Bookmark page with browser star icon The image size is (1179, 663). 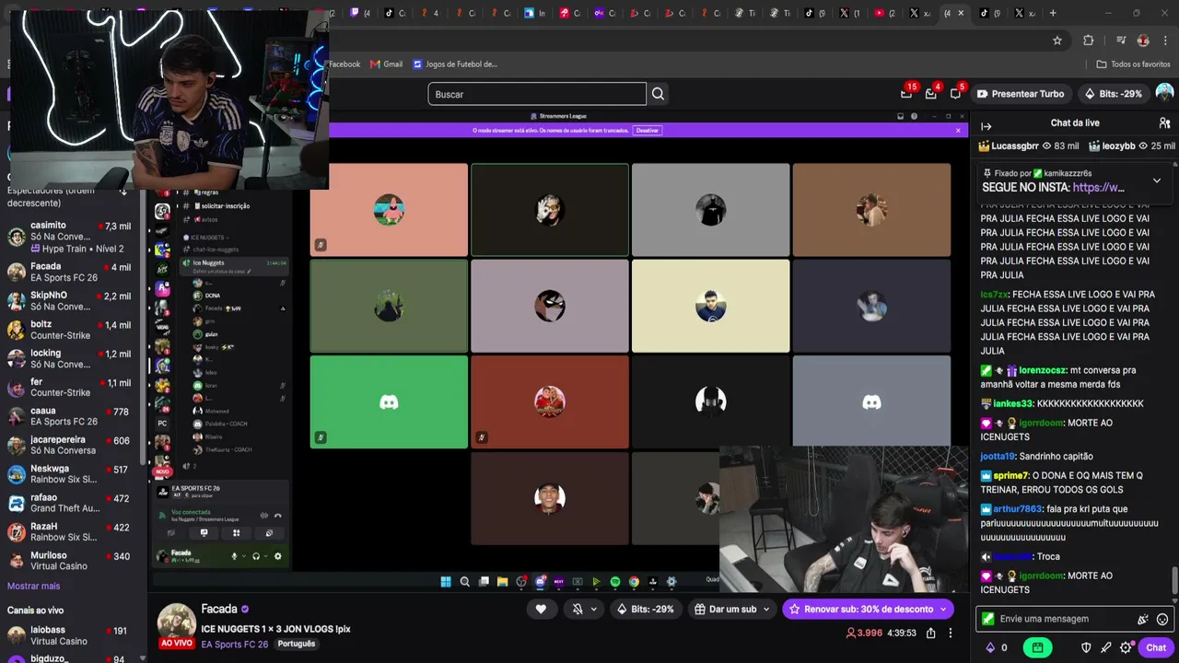coord(1057,40)
